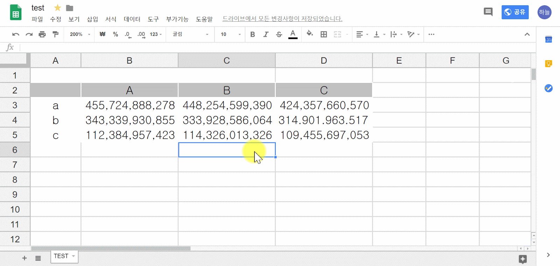Open the 보기 menu
Image resolution: width=560 pixels, height=266 pixels.
[x=74, y=19]
